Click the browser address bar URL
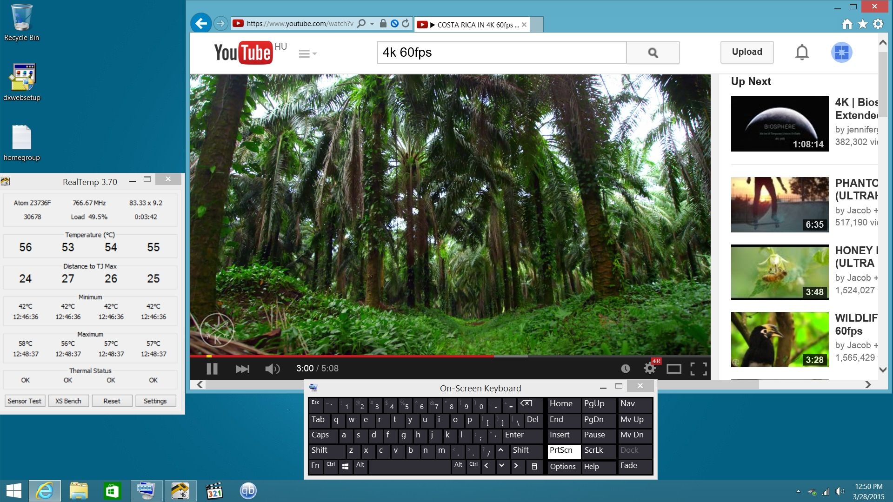 coord(300,24)
